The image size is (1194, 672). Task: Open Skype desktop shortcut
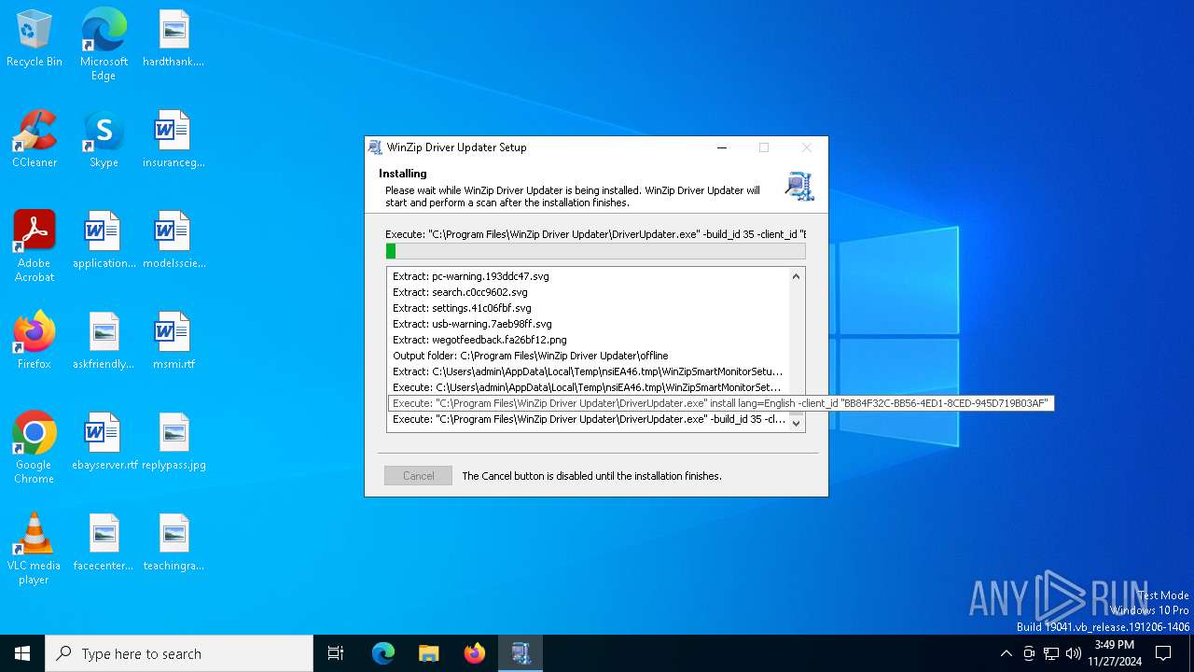104,139
